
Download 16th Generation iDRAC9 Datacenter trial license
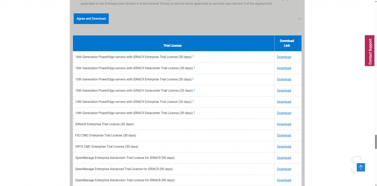tap(284, 68)
